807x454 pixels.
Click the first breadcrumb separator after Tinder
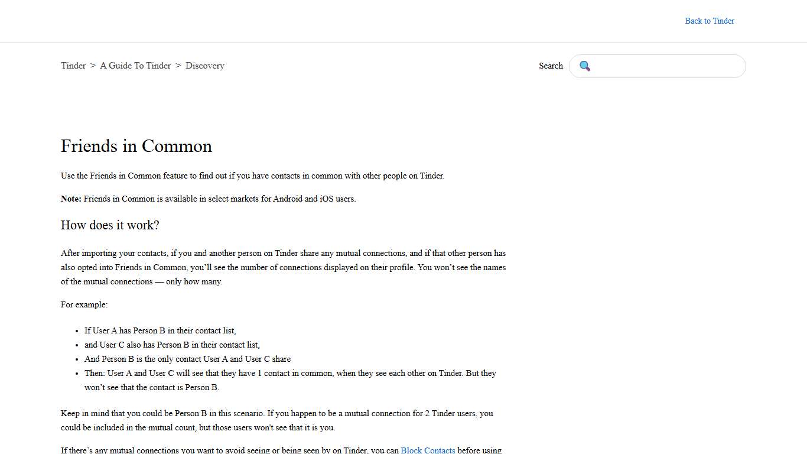(93, 66)
